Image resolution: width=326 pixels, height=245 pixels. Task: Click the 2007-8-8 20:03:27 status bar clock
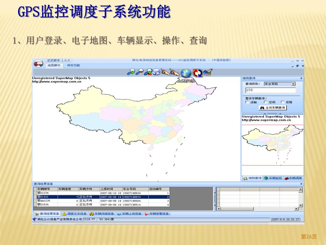coord(286,219)
